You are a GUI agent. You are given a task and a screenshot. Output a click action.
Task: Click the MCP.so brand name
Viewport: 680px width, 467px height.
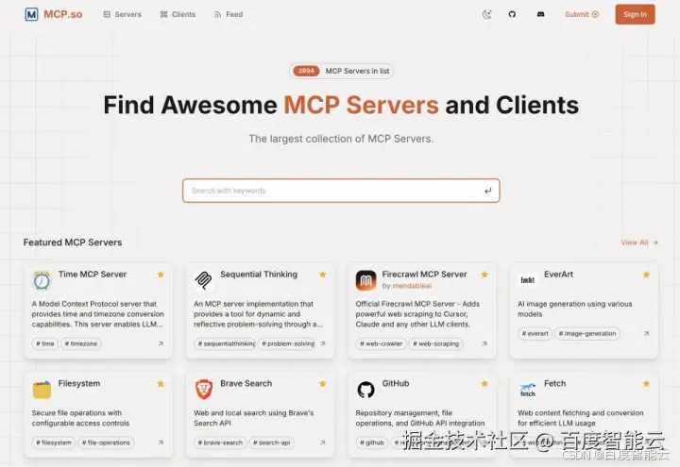click(63, 14)
